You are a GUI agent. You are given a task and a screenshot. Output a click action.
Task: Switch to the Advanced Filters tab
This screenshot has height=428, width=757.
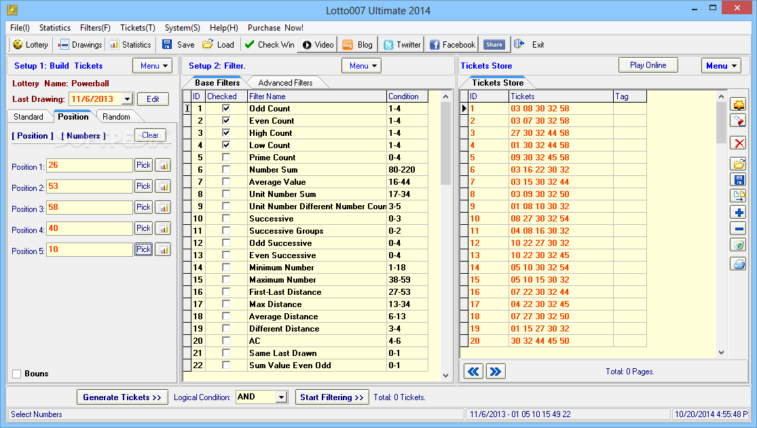coord(285,83)
